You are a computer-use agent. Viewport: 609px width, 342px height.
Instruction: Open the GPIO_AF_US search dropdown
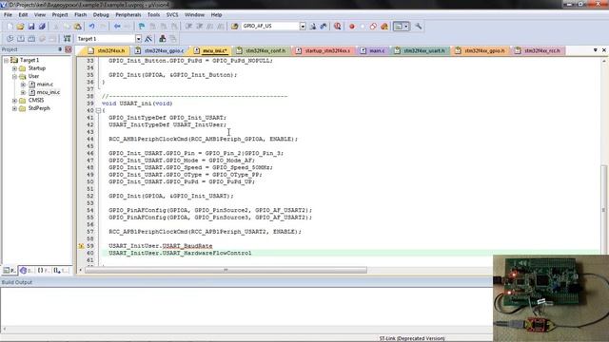pos(303,27)
